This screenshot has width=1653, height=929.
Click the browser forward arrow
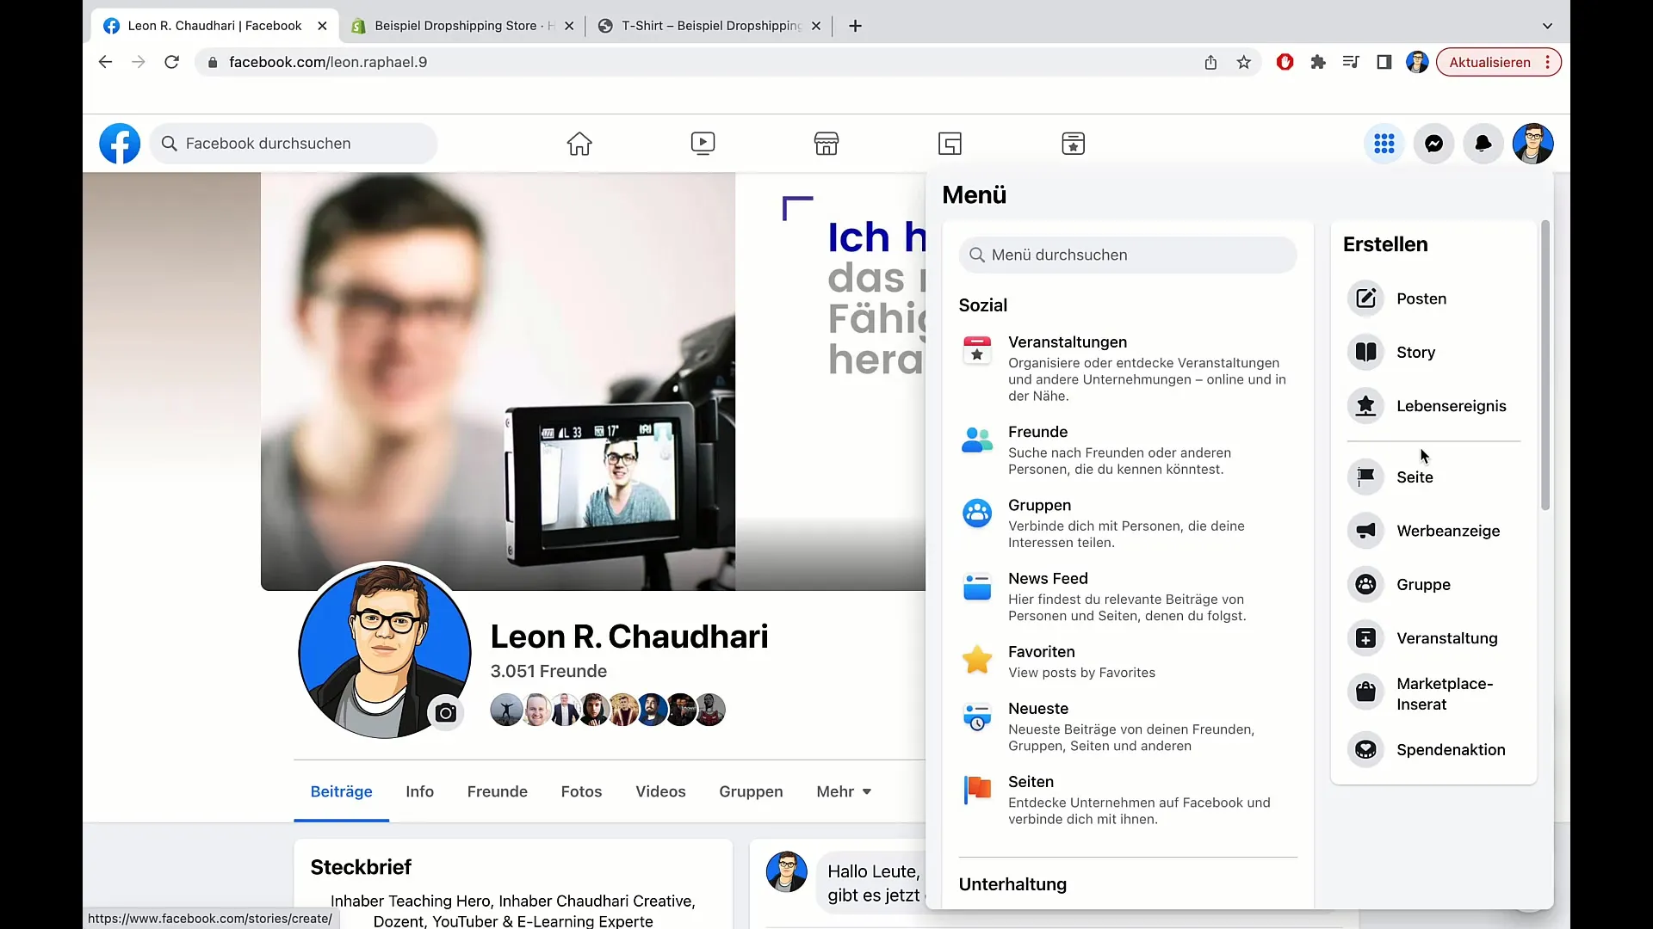tap(139, 62)
